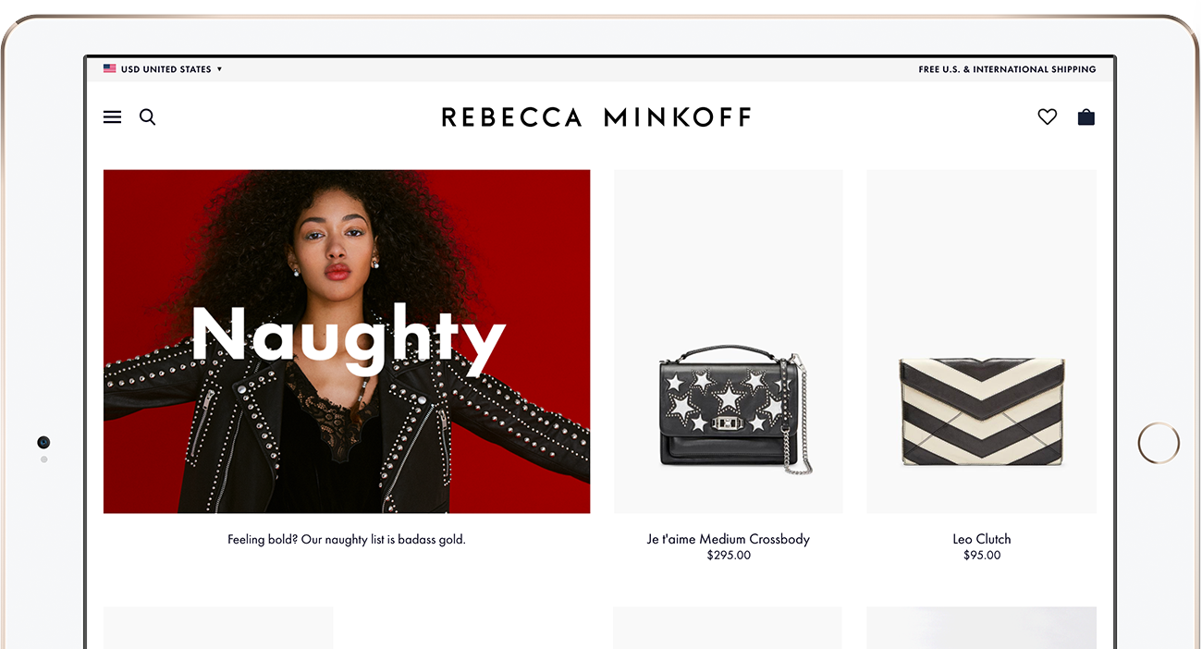Screen dimensions: 1202x649
Task: Click the $295.00 price label
Action: [729, 556]
